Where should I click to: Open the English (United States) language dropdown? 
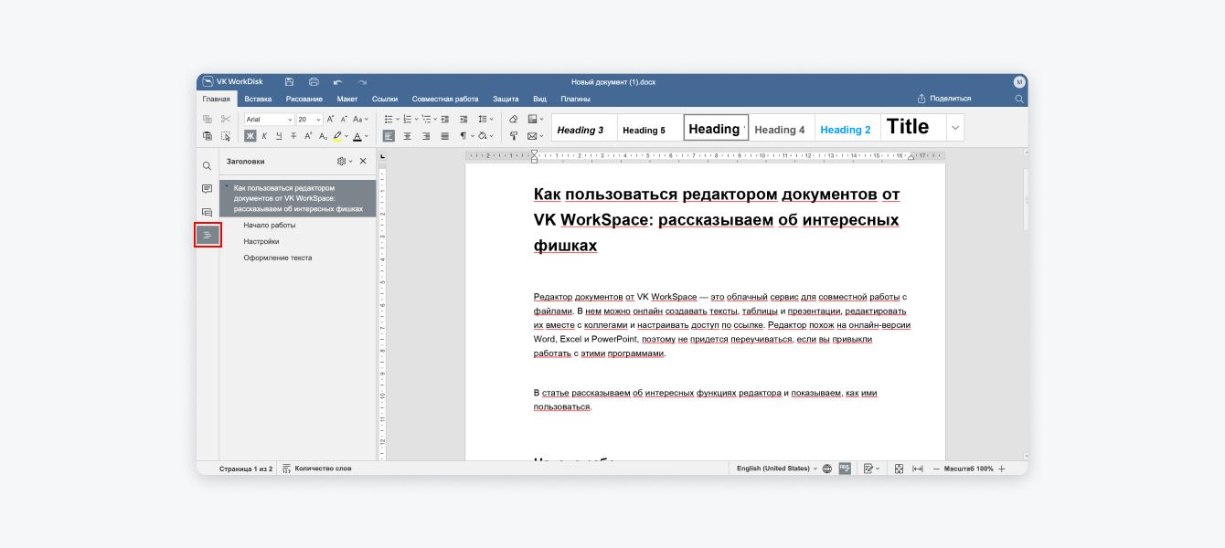pyautogui.click(x=776, y=469)
